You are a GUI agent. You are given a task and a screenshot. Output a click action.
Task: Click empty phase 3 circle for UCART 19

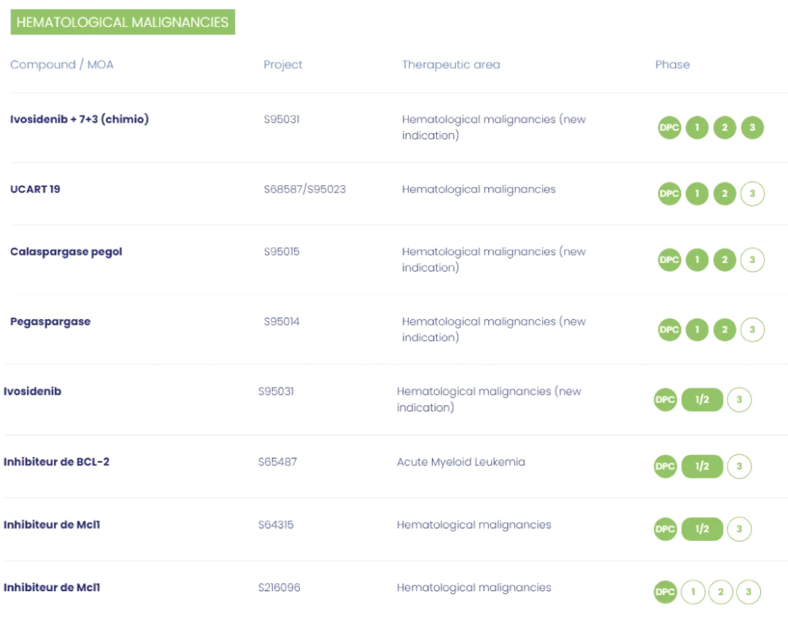click(x=752, y=193)
